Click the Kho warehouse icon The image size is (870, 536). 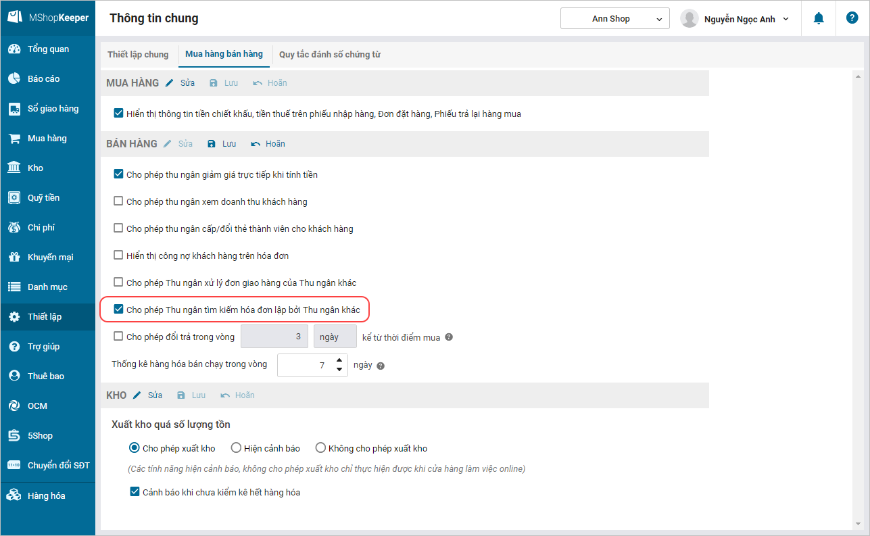14,168
